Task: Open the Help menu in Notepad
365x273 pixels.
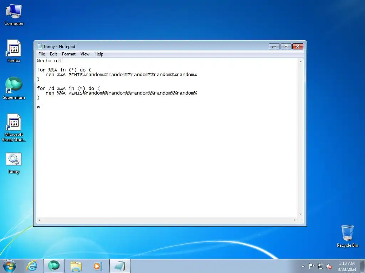Action: (x=99, y=54)
